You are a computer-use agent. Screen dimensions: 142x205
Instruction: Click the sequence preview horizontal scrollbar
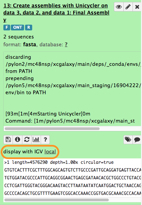(57, 200)
